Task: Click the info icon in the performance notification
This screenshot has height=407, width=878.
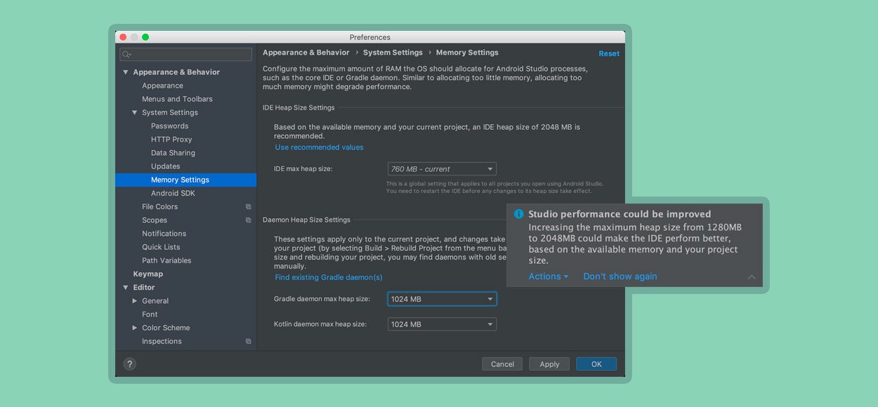Action: tap(519, 214)
